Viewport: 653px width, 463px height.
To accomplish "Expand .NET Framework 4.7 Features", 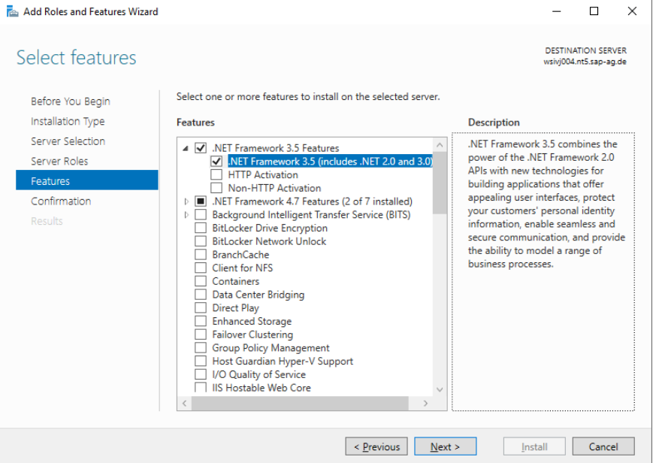I will point(186,201).
